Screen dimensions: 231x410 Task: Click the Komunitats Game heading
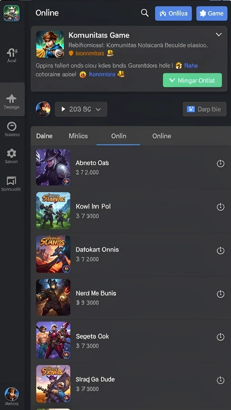coord(99,35)
